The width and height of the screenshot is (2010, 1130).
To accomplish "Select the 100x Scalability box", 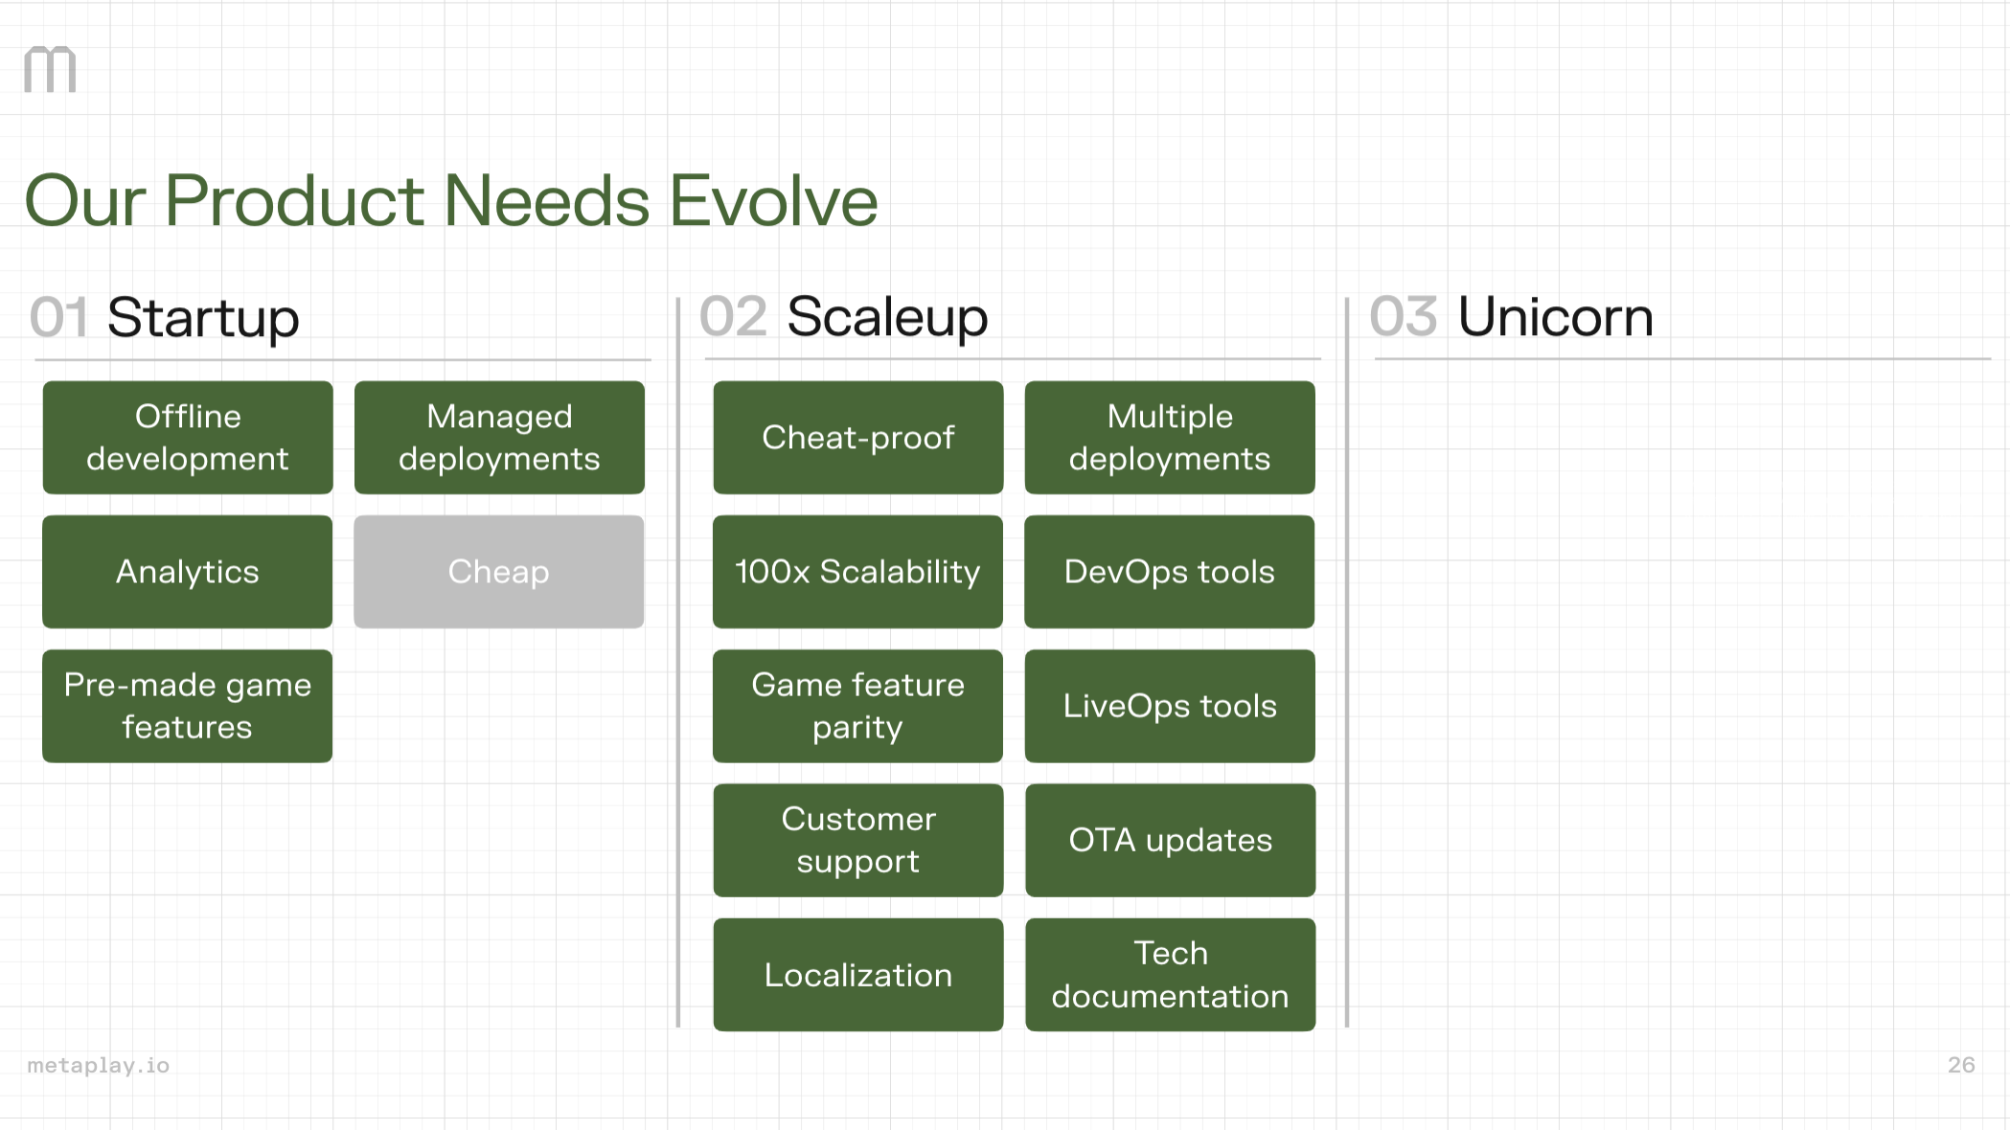I will tap(857, 572).
